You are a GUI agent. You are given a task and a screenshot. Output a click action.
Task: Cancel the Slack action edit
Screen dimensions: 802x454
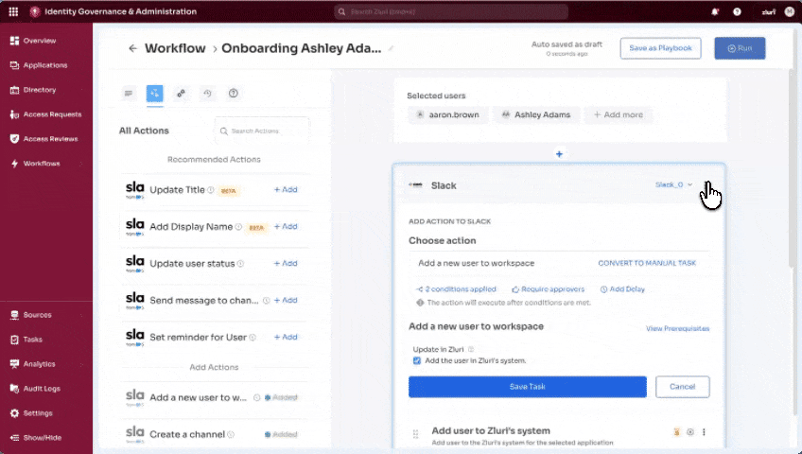click(x=682, y=387)
